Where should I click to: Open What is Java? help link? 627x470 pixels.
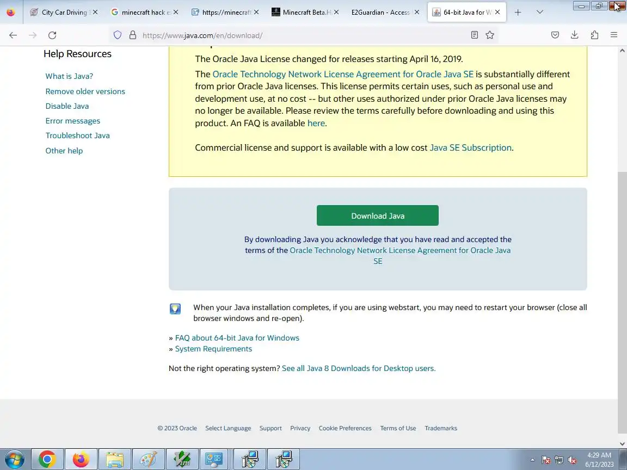(69, 76)
